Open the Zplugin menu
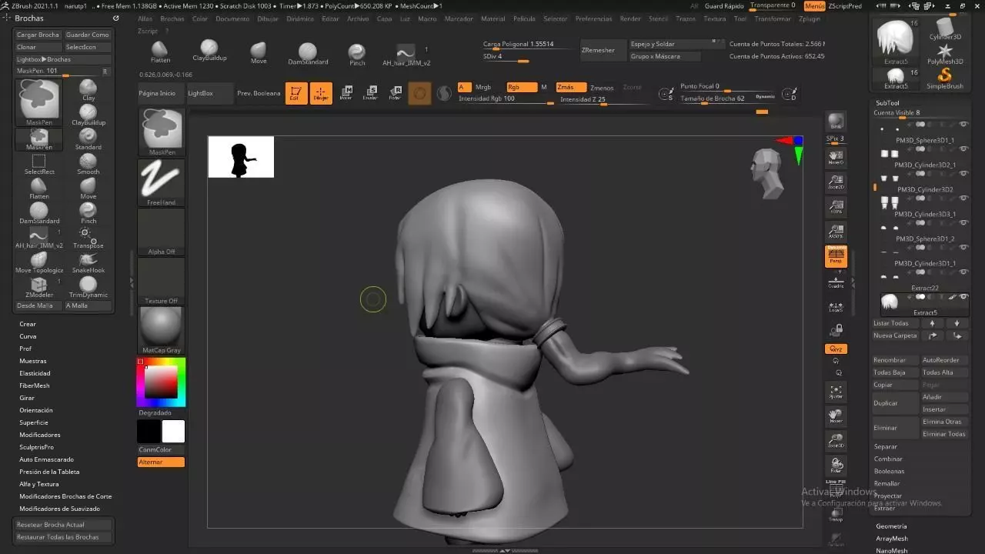This screenshot has width=985, height=554. [810, 18]
